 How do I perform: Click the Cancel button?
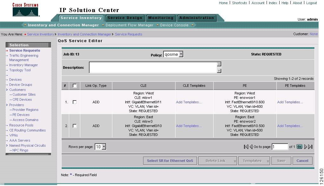click(302, 161)
